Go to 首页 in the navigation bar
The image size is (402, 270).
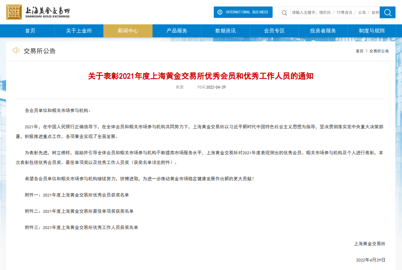tap(30, 31)
